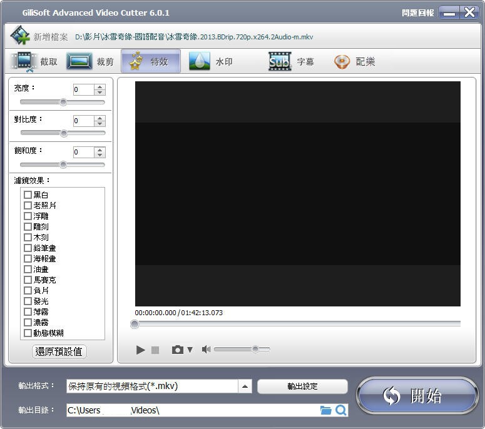Viewport: 485px width, 429px height.
Task: Click the 亮度 brightness slider handle
Action: (x=63, y=102)
